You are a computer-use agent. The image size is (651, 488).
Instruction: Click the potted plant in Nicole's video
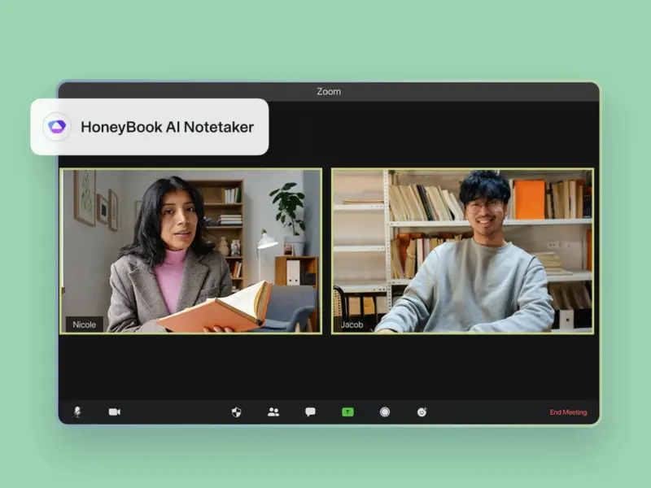(287, 207)
